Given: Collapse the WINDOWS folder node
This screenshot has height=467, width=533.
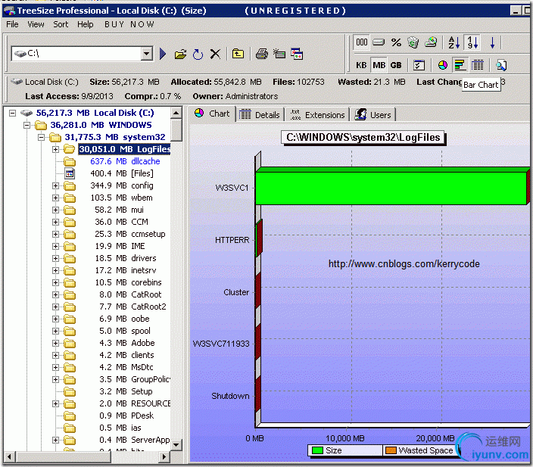Looking at the screenshot, I should pos(26,125).
